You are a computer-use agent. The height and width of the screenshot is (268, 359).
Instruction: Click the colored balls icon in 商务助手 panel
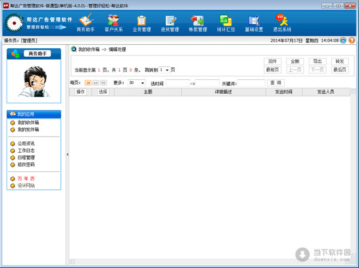click(16, 54)
